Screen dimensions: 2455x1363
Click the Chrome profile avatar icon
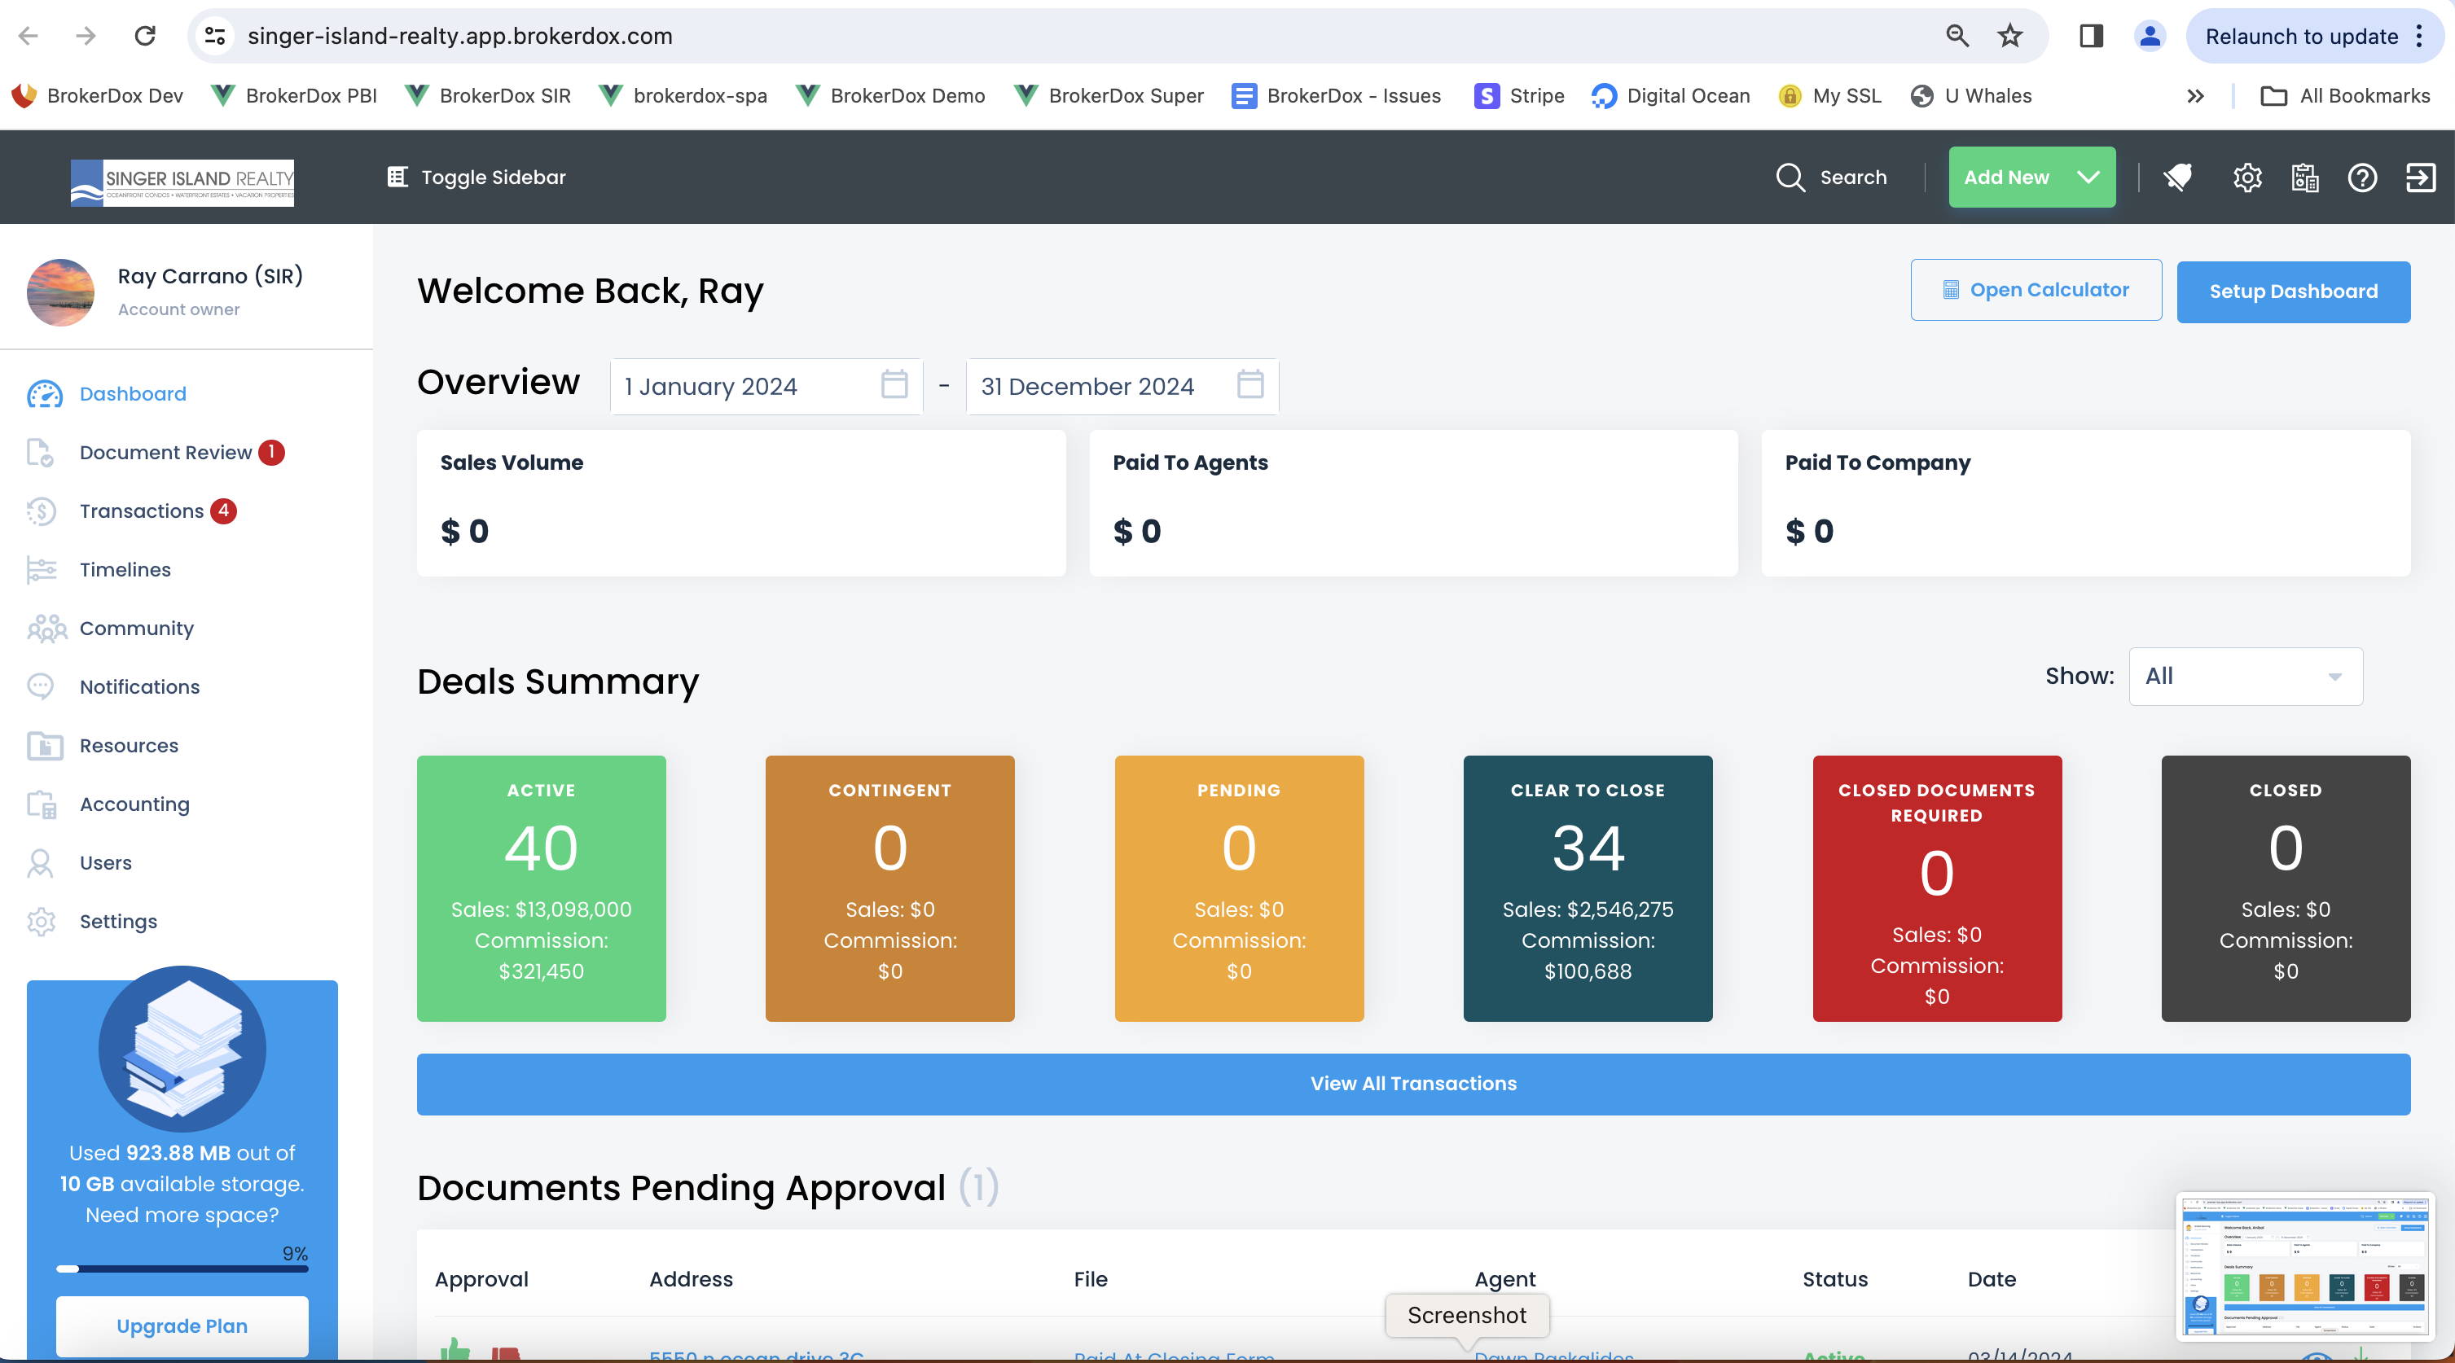point(2149,36)
